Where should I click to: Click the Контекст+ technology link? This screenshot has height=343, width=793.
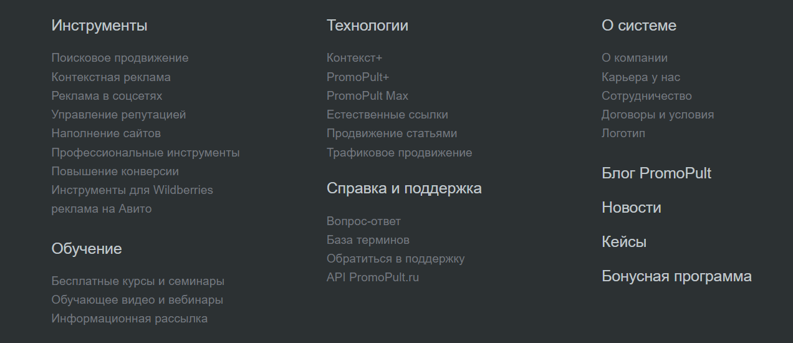tap(354, 58)
